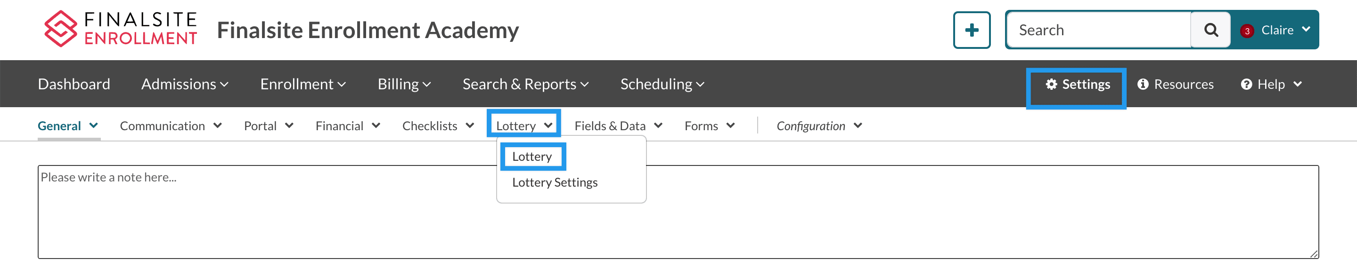Expand the Enrollment navigation menu
The image size is (1357, 267).
pyautogui.click(x=302, y=84)
